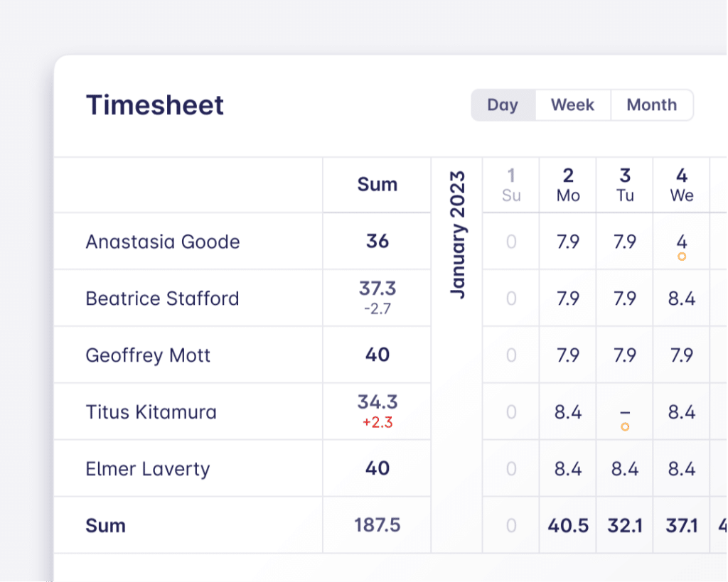The image size is (728, 582).
Task: Click Beatrice Stafford's 37.3 weekly sum
Action: (x=378, y=289)
